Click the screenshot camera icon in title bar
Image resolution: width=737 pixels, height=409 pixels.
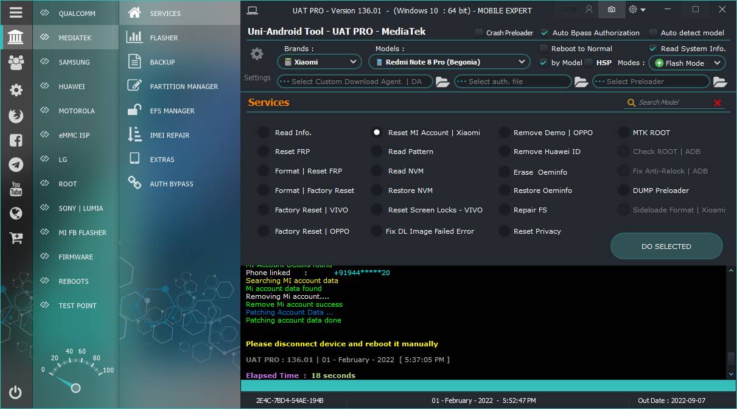point(611,10)
